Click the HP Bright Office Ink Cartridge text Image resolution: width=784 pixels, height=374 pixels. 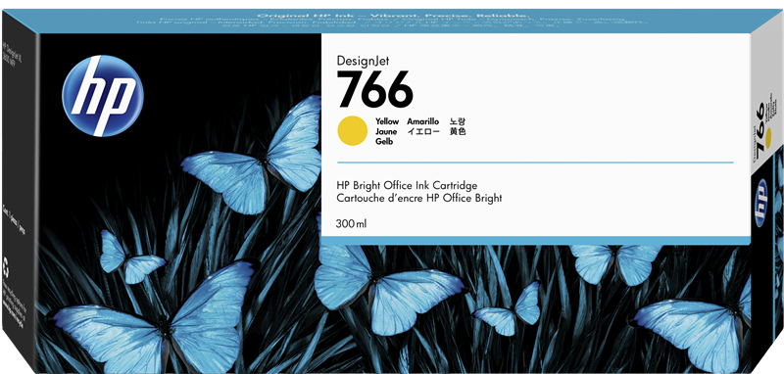(407, 186)
